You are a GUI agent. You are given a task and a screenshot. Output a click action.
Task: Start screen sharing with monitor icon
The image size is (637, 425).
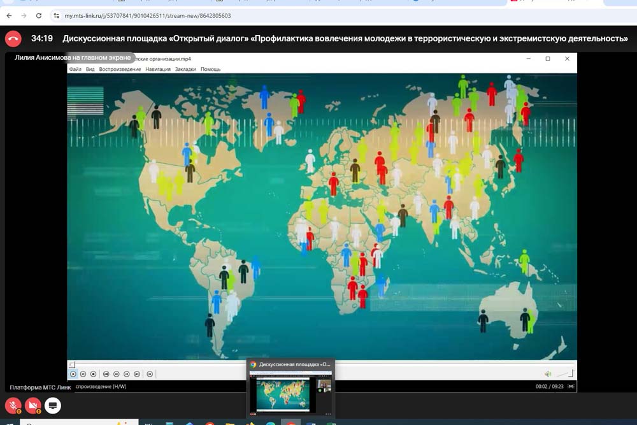click(x=53, y=405)
